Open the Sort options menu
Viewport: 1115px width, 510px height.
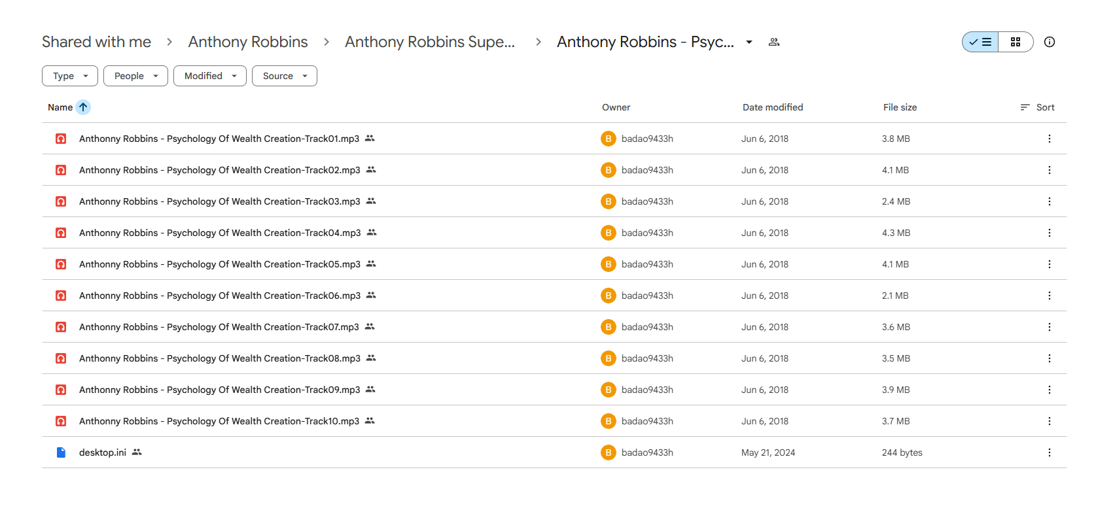coord(1038,107)
